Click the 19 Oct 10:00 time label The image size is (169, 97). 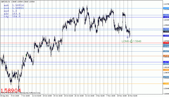(58, 96)
